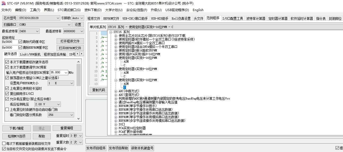Screen dimensions: 343x152
Task: Click the 发布项目程序 button
Action: 96,148
